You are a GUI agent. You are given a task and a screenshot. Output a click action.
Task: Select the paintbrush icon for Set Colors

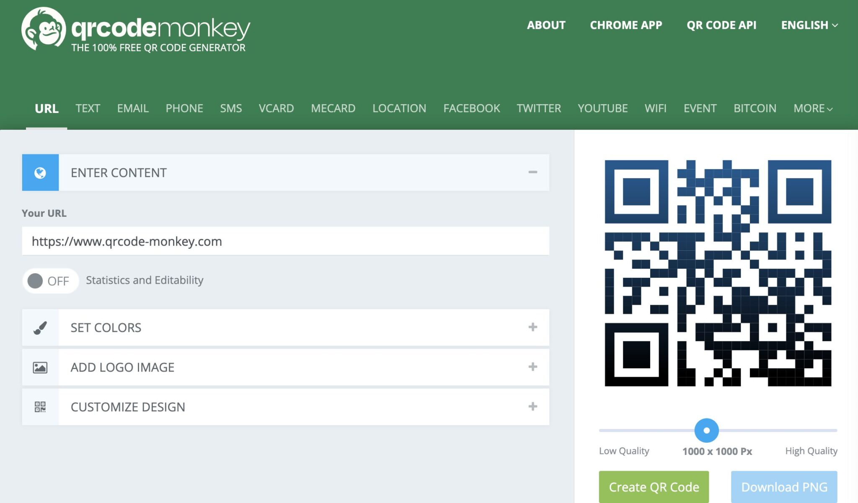pos(40,328)
